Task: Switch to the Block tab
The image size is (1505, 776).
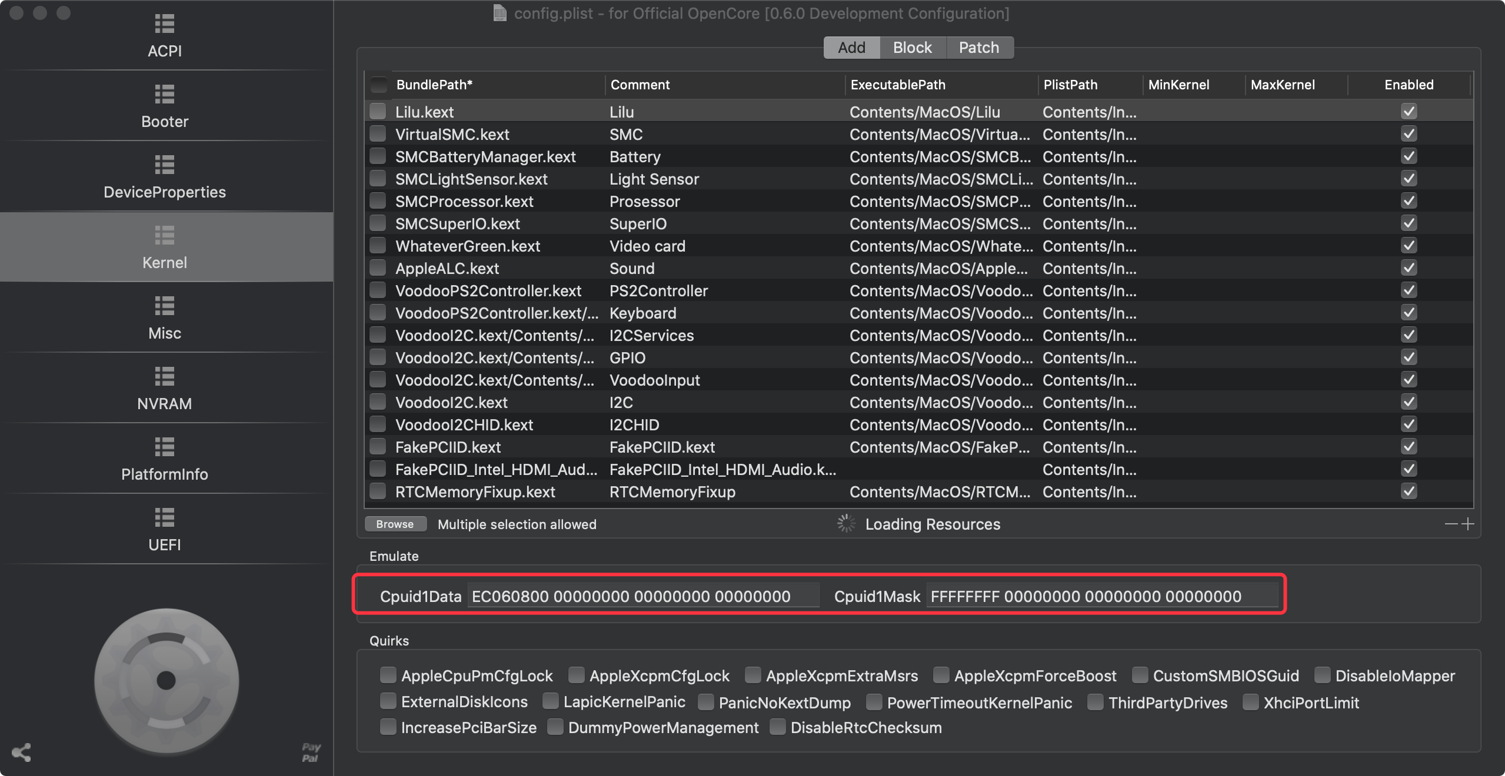Action: coord(913,48)
